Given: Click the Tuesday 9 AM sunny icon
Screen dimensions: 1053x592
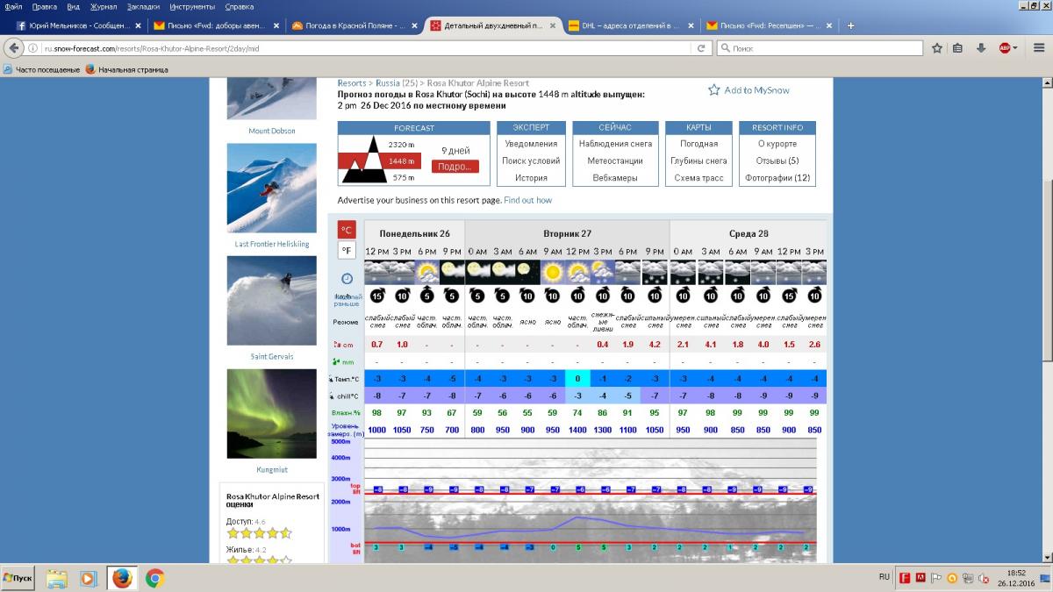Looking at the screenshot, I should point(552,271).
